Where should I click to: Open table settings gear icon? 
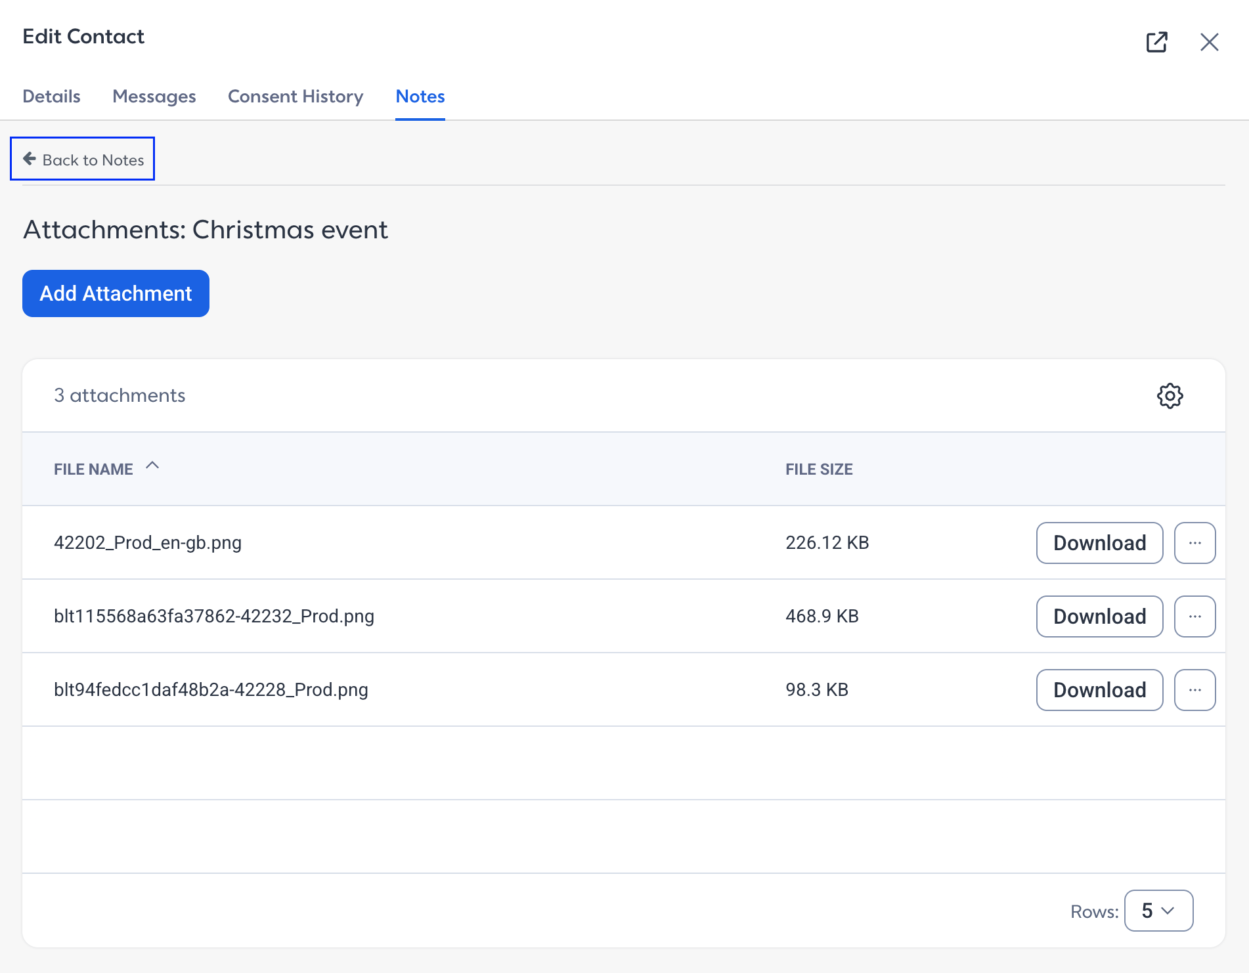pos(1170,396)
